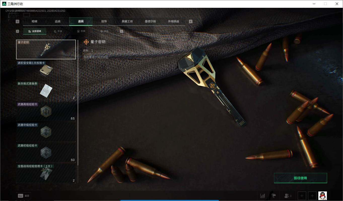Viewport: 343px width, 201px height.
Task: Click the 前往使用 button
Action: click(300, 178)
